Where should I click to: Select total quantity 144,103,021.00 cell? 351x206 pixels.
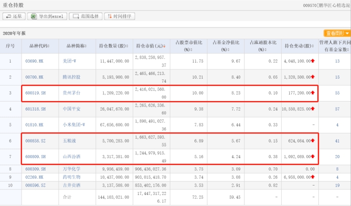[113, 197]
